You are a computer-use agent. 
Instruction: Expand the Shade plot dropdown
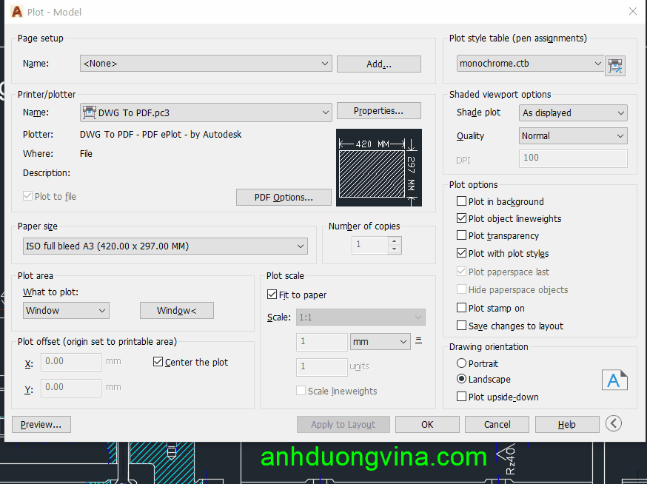[573, 113]
